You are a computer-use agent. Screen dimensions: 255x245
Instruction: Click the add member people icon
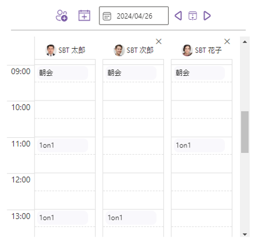pos(61,16)
